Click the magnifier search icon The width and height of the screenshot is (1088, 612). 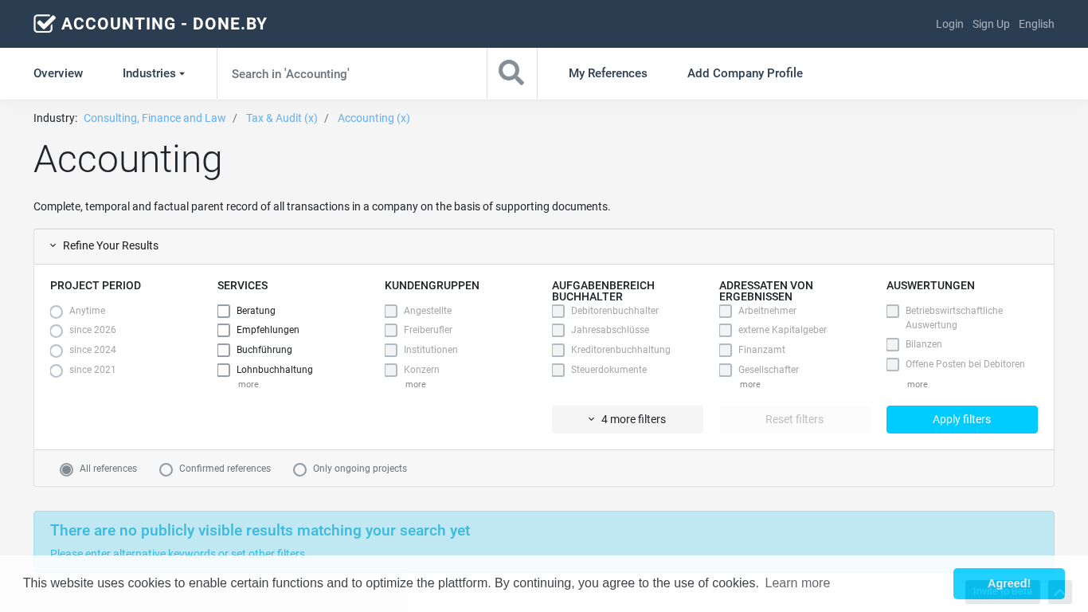511,73
